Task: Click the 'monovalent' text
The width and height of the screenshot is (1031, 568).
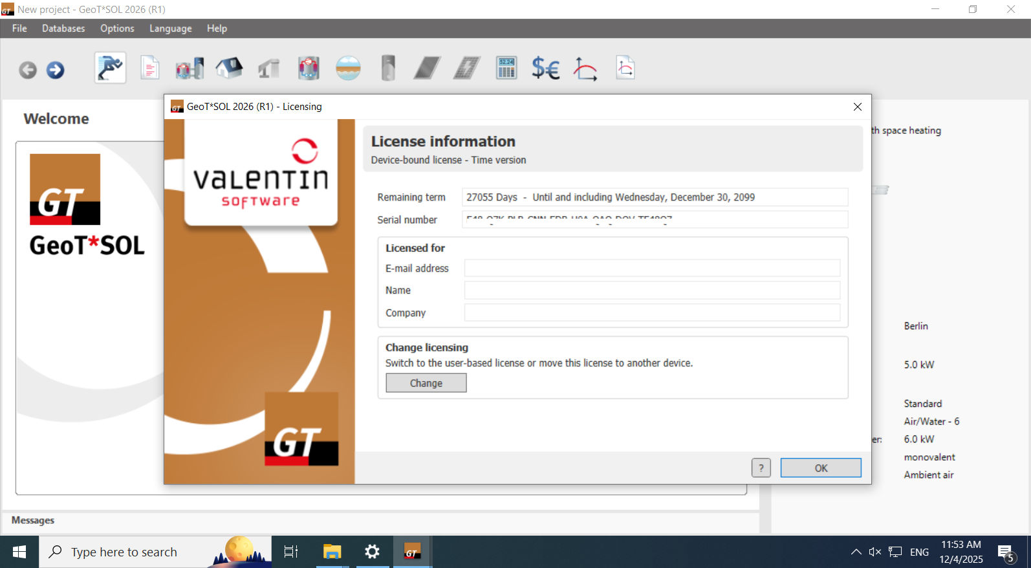Action: (929, 457)
